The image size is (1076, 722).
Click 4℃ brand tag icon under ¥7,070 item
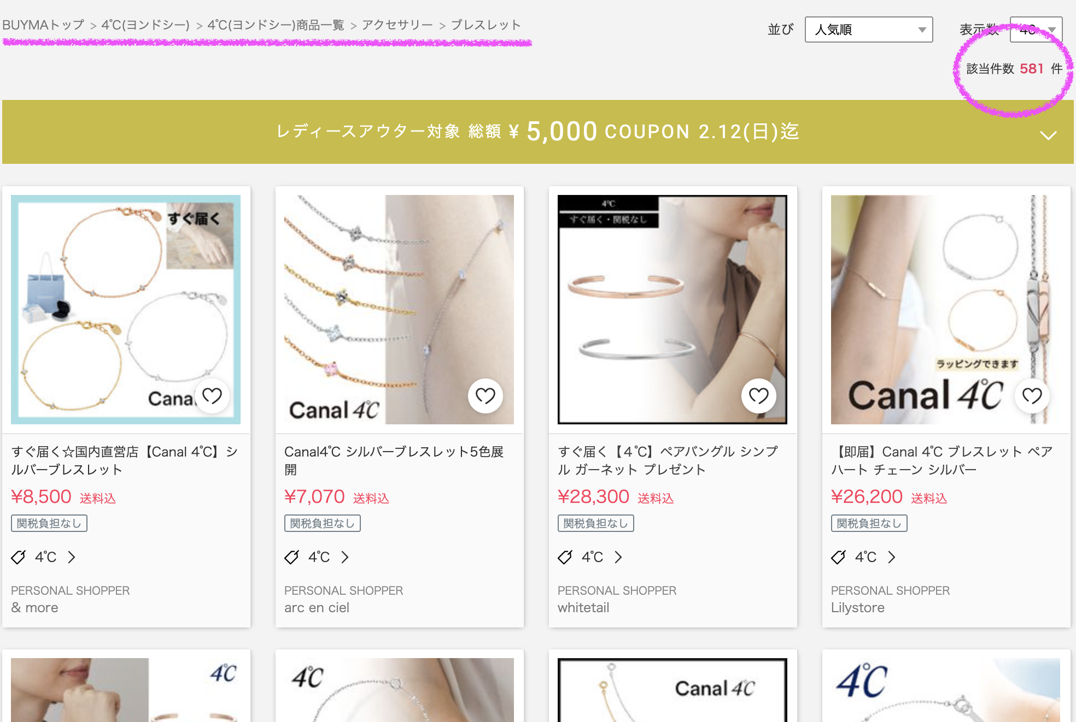292,557
